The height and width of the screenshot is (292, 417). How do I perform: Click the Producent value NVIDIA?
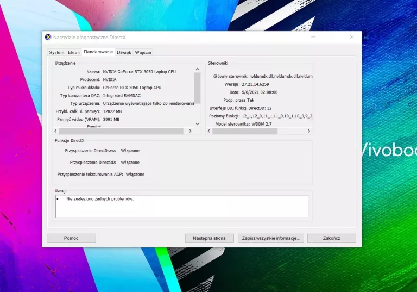tap(110, 79)
